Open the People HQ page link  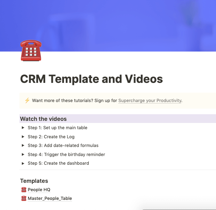[x=39, y=190]
